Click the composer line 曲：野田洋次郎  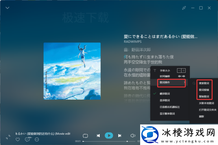pyautogui.click(x=137, y=49)
